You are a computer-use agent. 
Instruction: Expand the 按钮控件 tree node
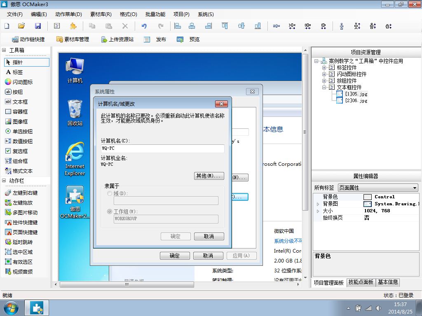pos(324,81)
